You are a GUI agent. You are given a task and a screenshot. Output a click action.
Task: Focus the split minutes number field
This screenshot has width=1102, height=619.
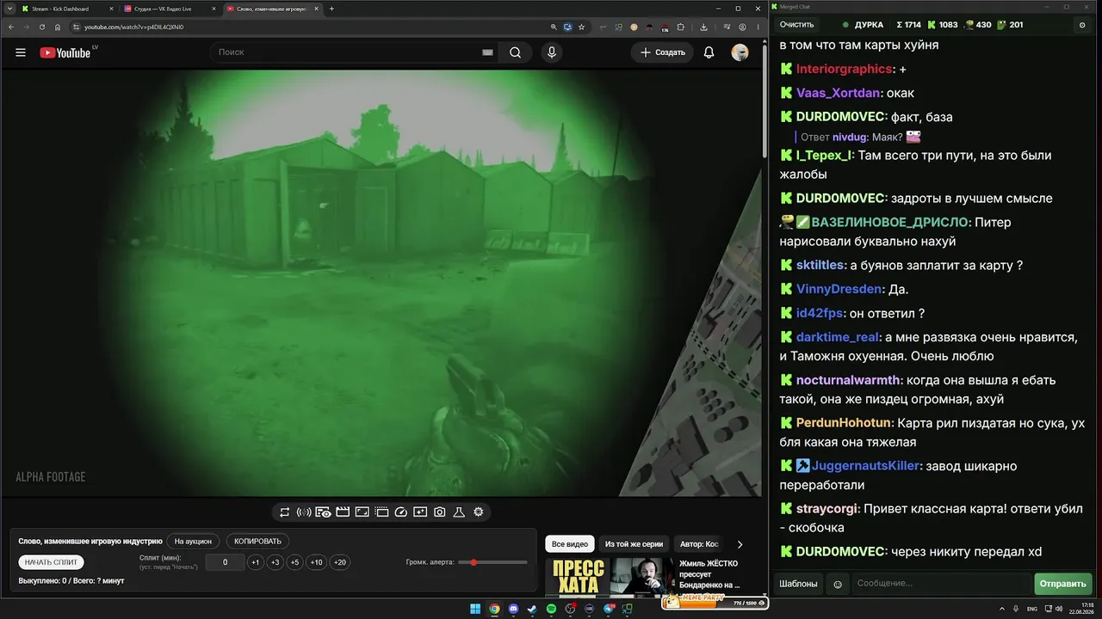coord(225,562)
